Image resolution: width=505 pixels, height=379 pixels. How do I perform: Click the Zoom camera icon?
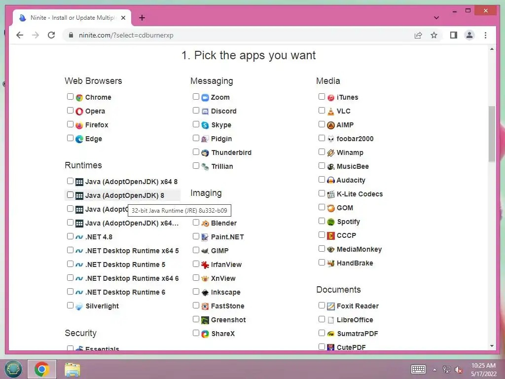click(x=205, y=97)
